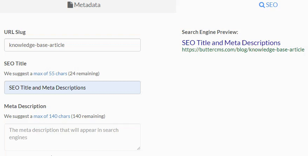Grab the textarea resize handle corner
This screenshot has height=156, width=308.
click(x=139, y=148)
